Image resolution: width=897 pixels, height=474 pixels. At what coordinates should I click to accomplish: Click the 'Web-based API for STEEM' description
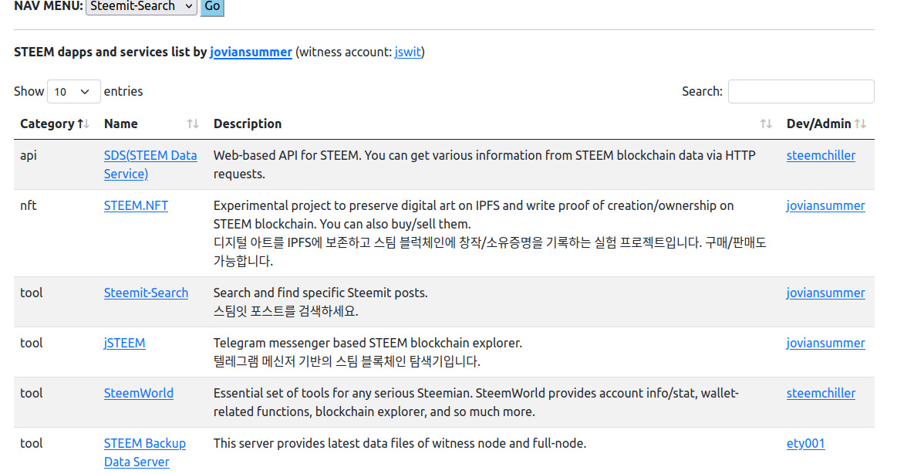click(x=484, y=165)
